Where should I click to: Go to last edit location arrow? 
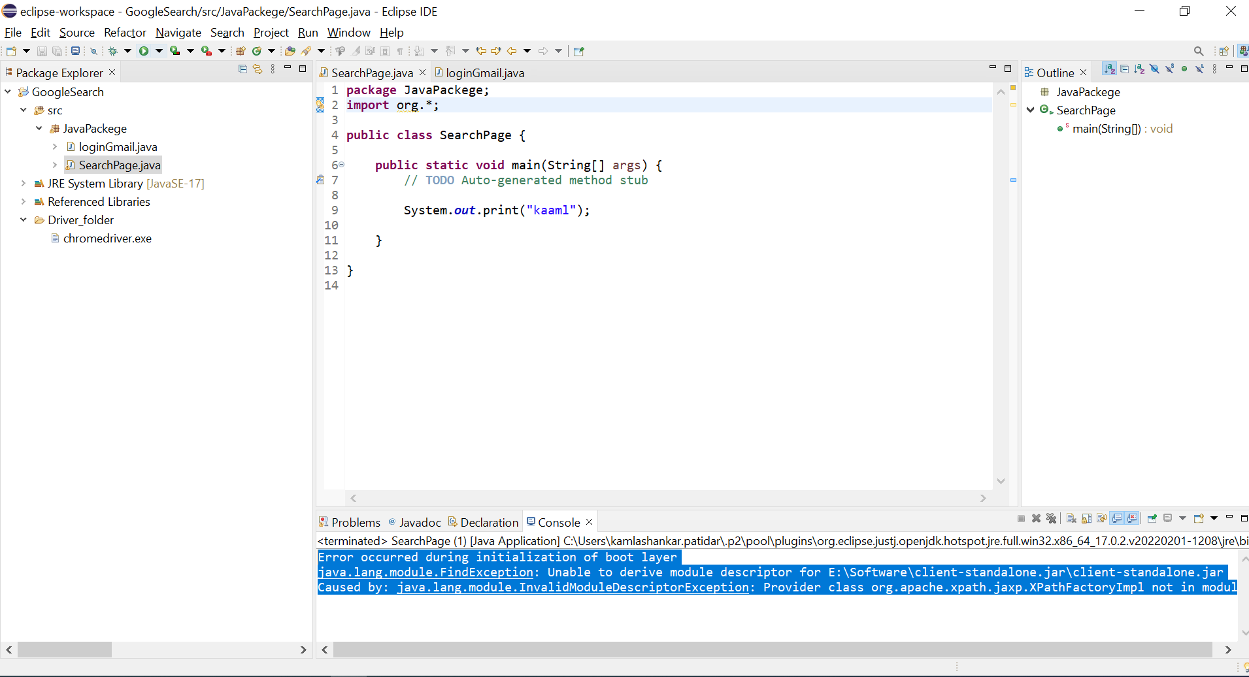tap(481, 51)
